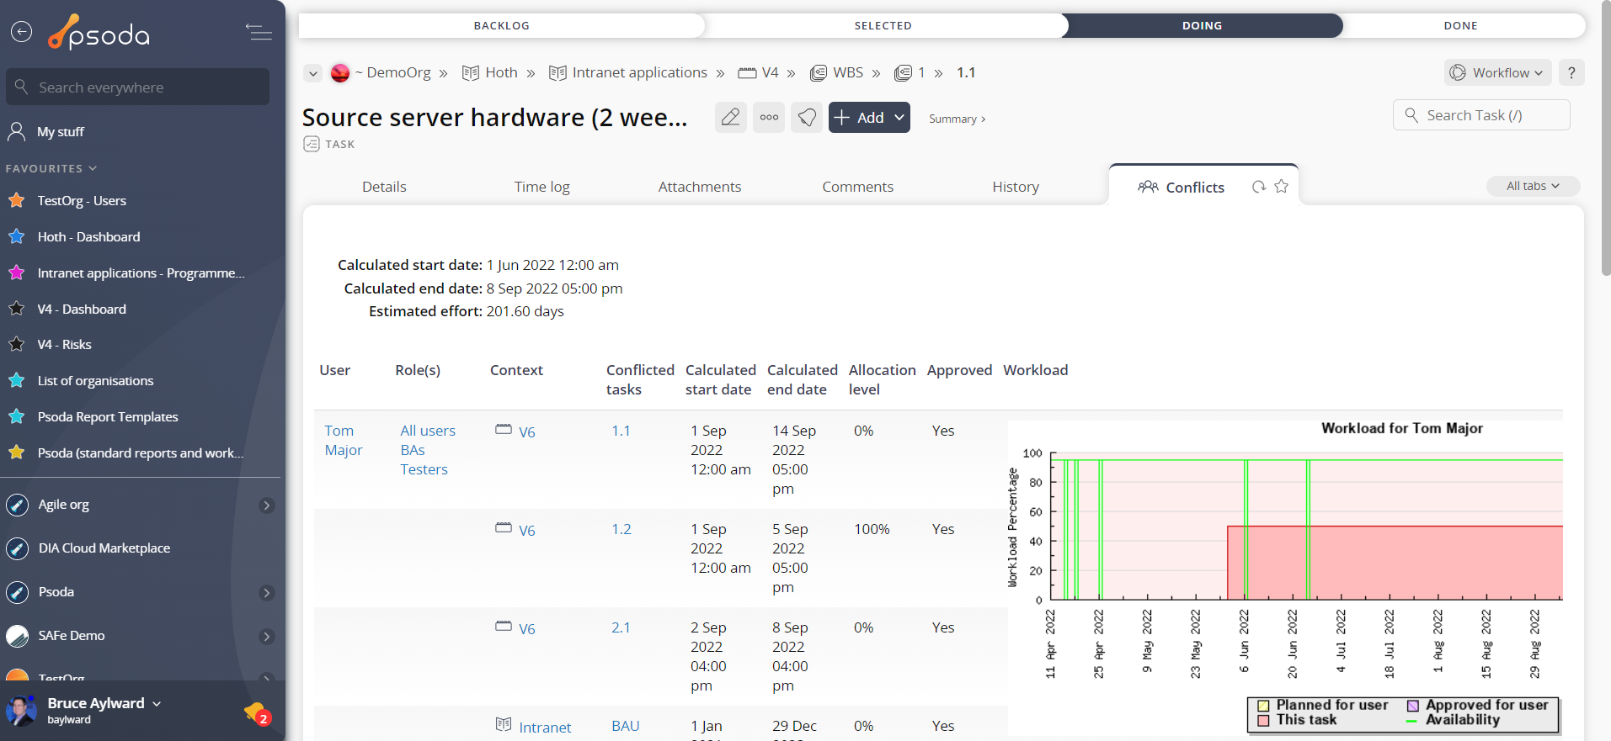The width and height of the screenshot is (1611, 741).
Task: Select the SELECTED workflow stage
Action: (x=883, y=25)
